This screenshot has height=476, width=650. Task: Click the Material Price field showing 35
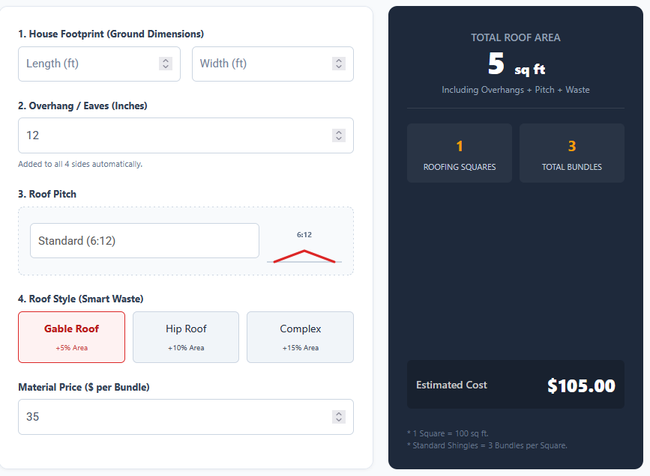[172, 417]
